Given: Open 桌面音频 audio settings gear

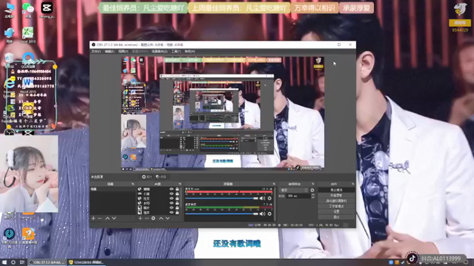Looking at the screenshot, I should point(270,214).
